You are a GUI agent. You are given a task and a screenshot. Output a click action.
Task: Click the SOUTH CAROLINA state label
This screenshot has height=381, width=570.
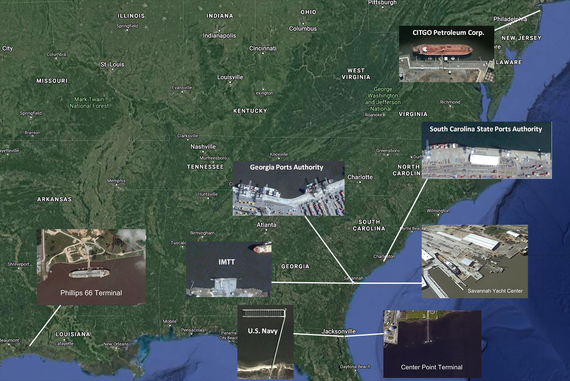click(369, 225)
